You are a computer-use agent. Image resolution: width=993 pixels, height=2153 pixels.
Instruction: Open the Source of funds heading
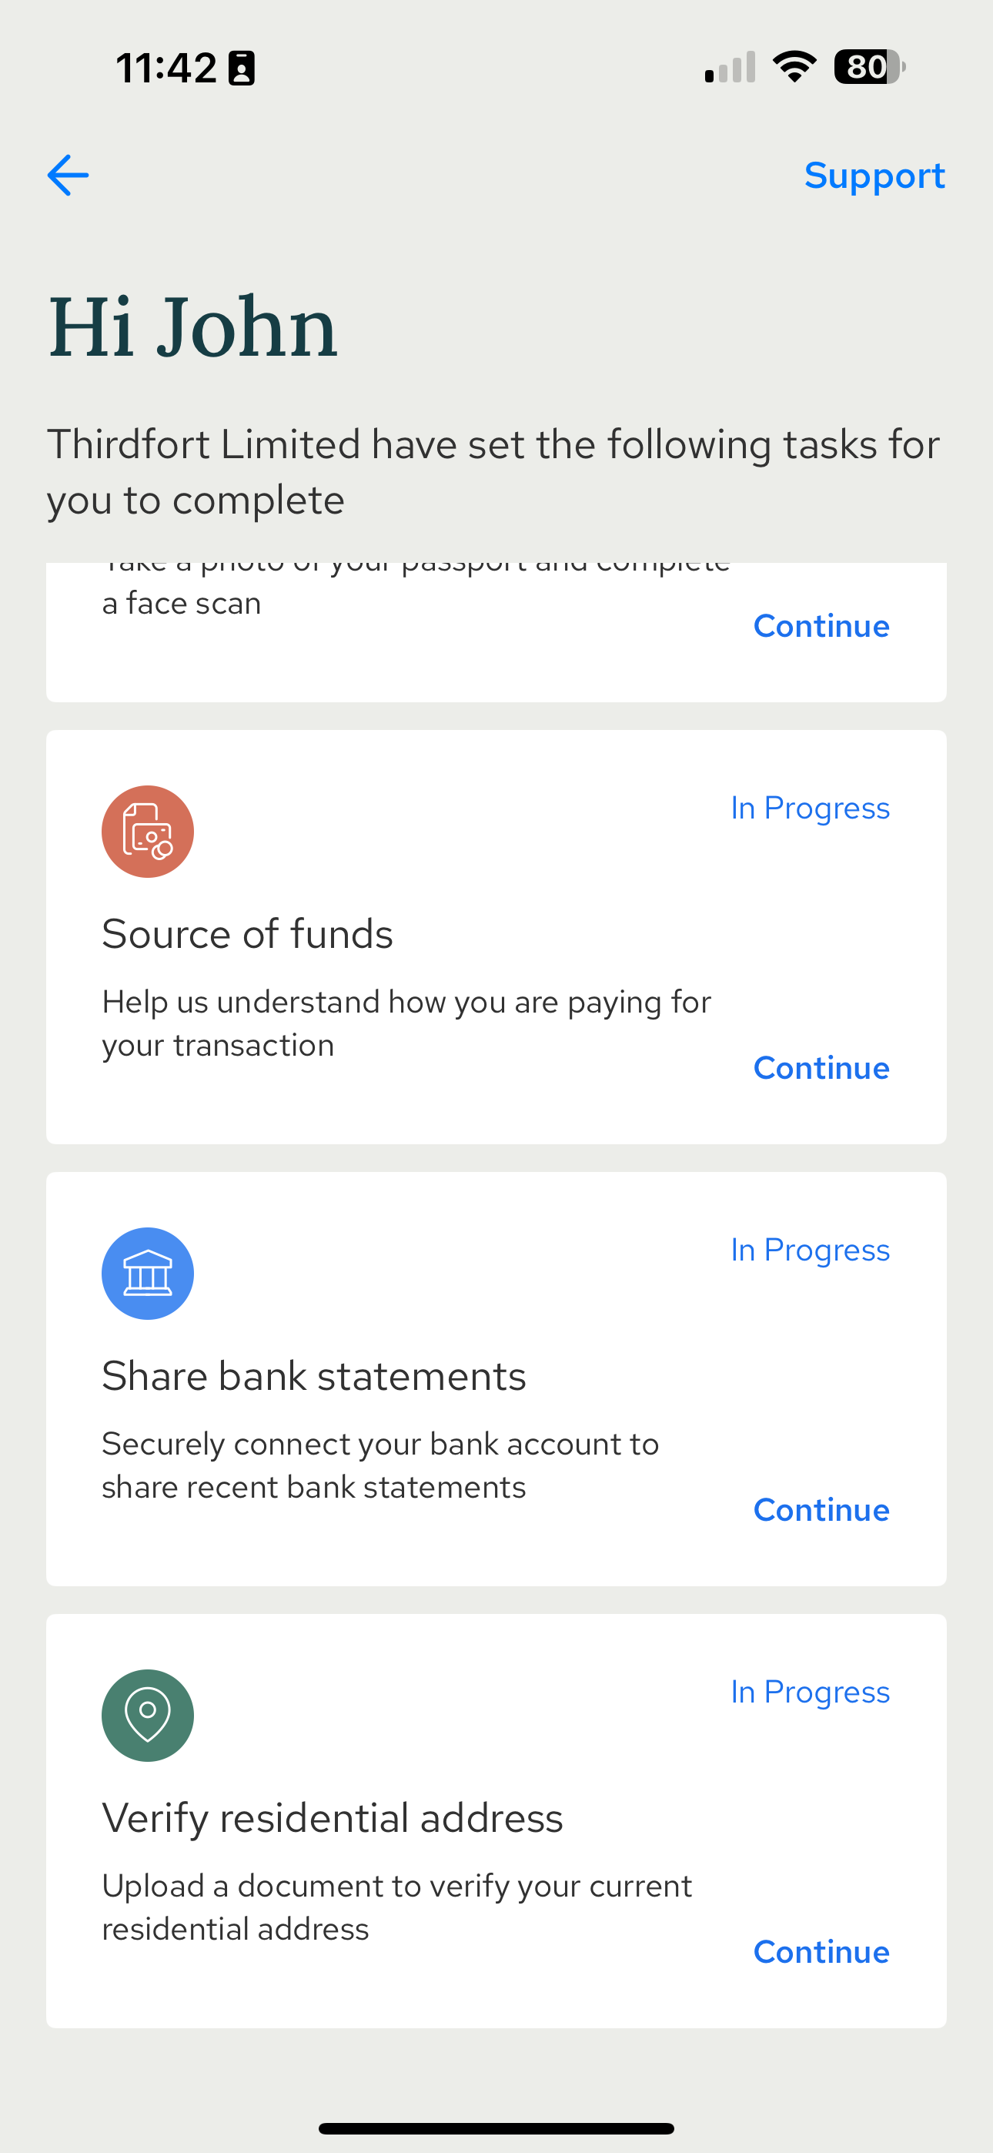[x=247, y=933]
